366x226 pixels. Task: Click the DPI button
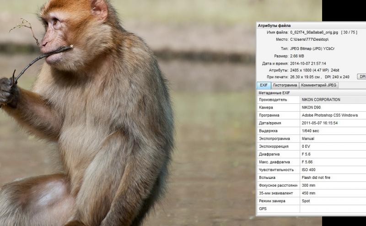361,77
